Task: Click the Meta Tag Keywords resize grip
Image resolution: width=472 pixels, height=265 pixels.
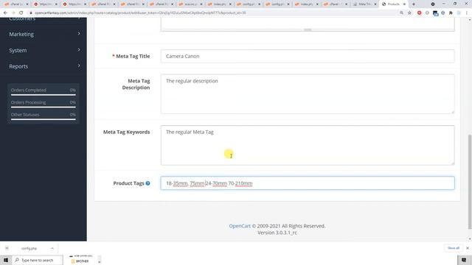Action: (x=452, y=163)
